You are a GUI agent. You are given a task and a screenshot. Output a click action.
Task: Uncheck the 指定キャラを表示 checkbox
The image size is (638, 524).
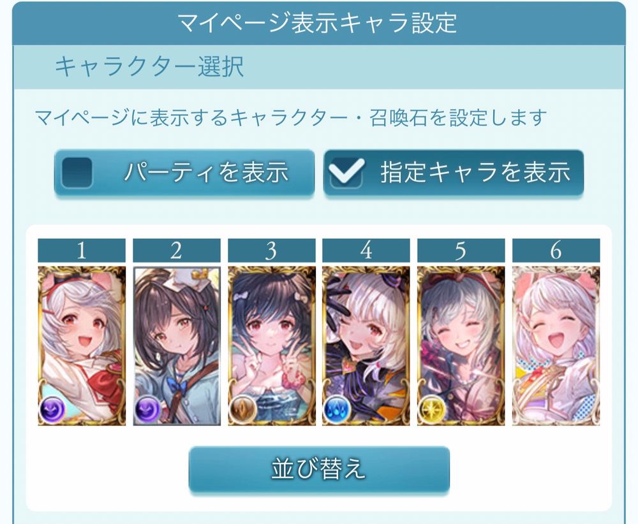click(346, 172)
